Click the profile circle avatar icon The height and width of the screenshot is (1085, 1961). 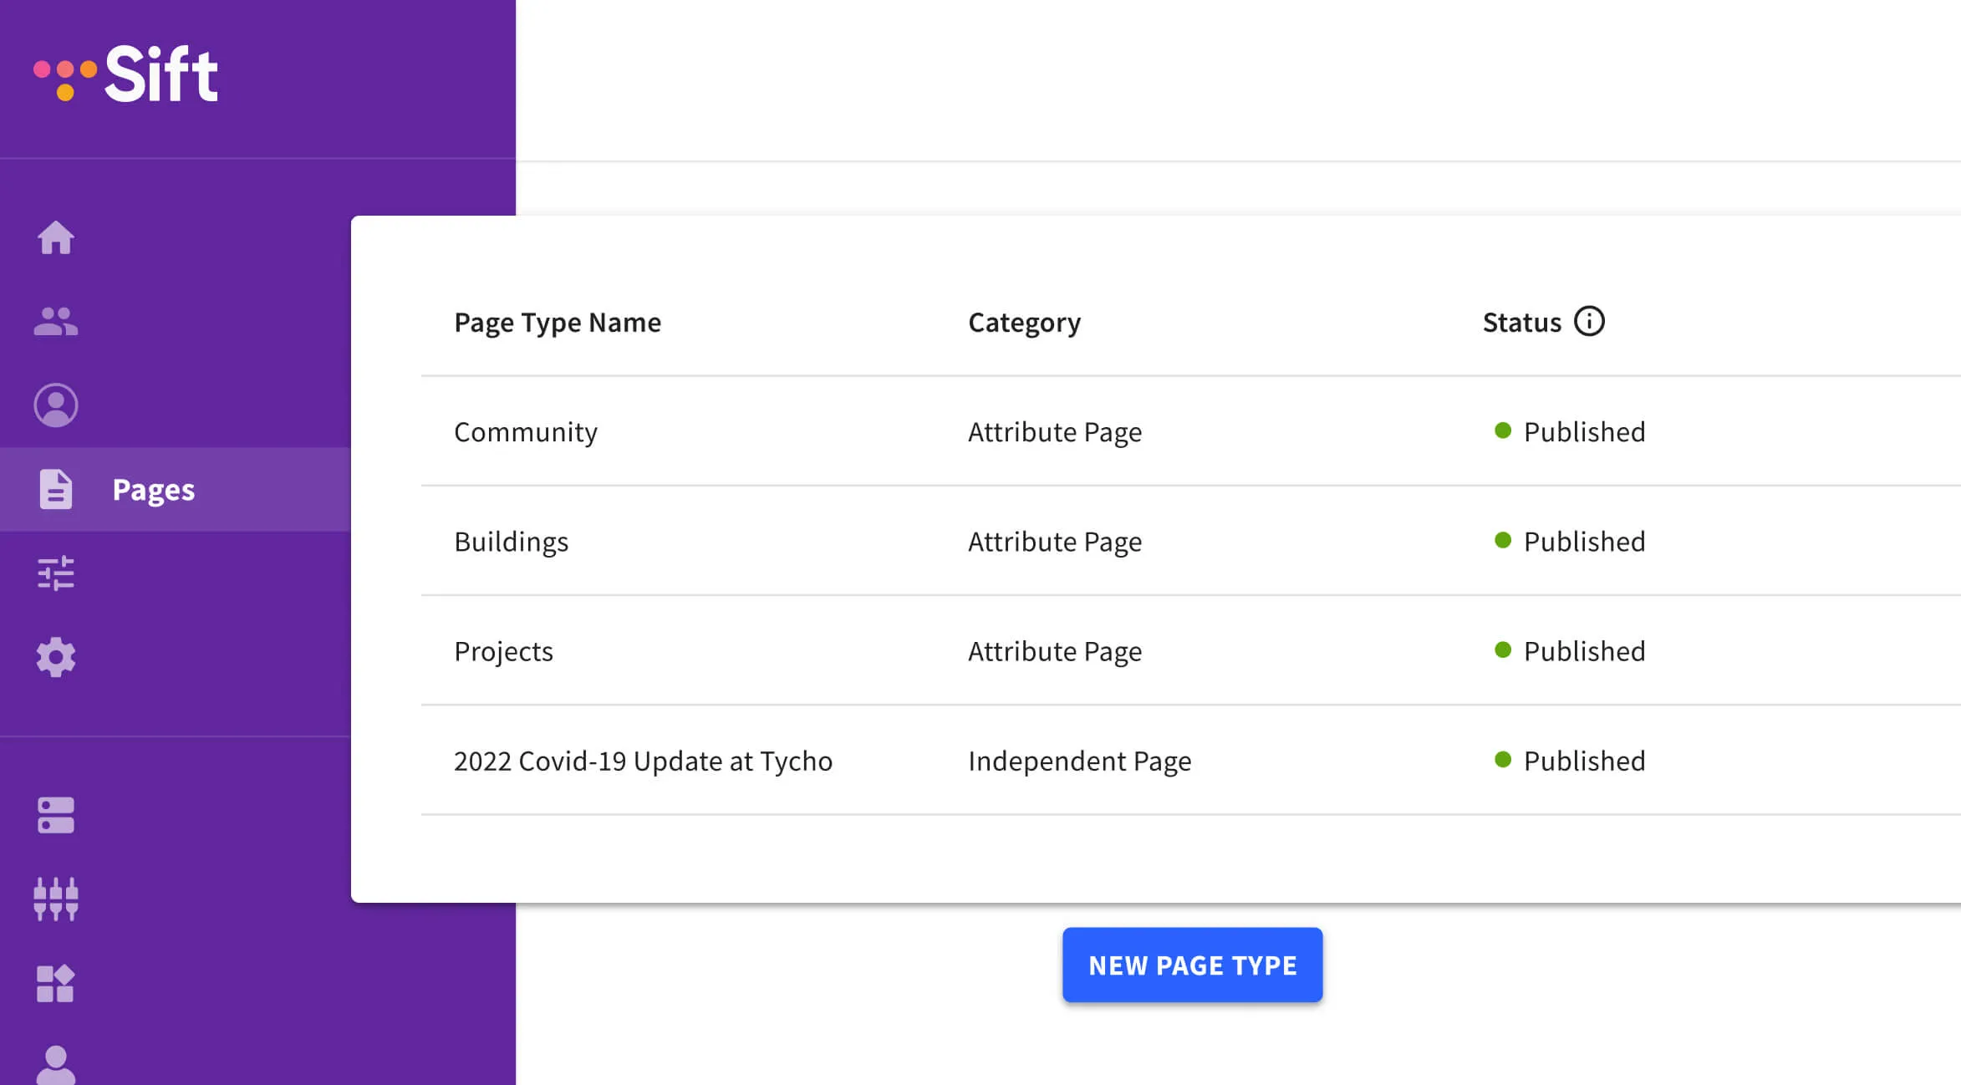(x=56, y=405)
